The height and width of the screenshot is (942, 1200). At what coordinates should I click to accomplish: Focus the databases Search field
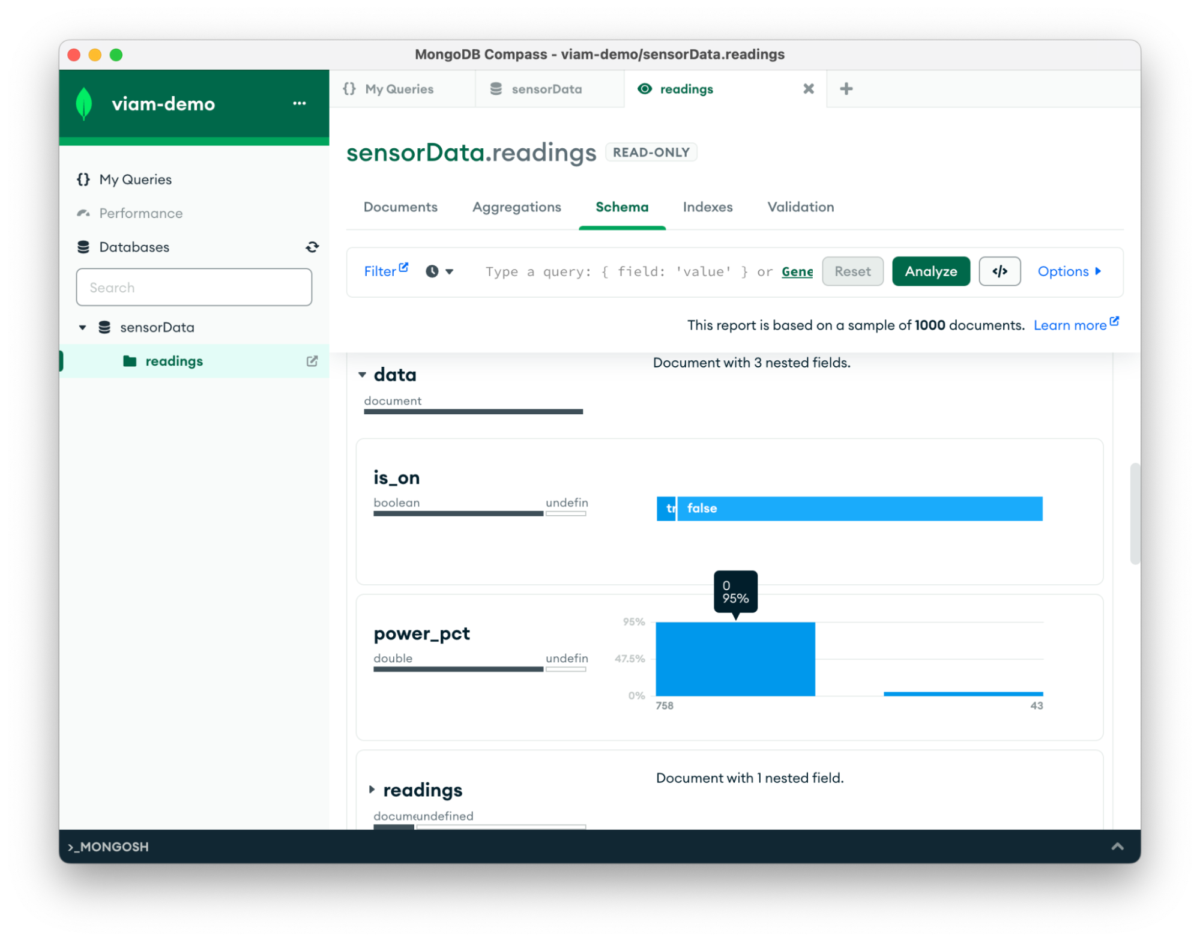tap(194, 288)
